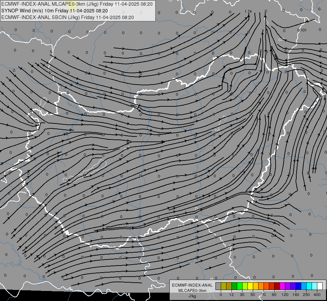Viewport: 327px width, 301px height.
Task: Click the dark red swatch right of the 90 tick
Action: coord(277,286)
